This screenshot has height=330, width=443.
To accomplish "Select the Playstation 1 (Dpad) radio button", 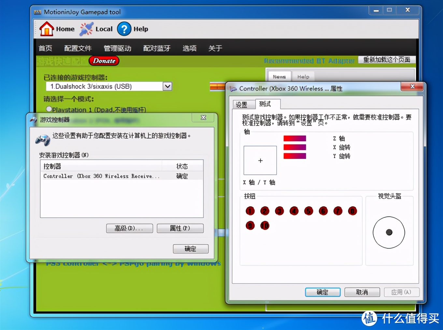I will (49, 109).
